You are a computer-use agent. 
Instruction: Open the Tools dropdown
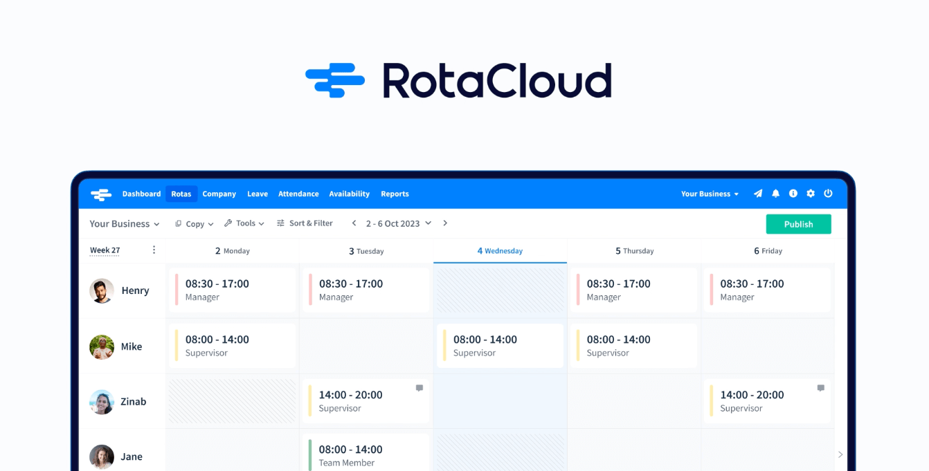[244, 223]
